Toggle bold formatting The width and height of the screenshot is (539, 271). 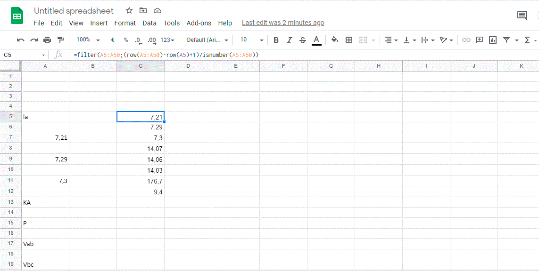coord(276,40)
